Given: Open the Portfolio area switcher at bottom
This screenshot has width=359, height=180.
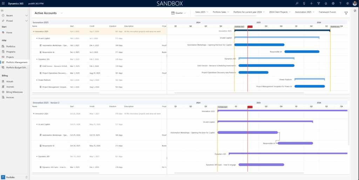Looking at the screenshot, I should click(15, 177).
